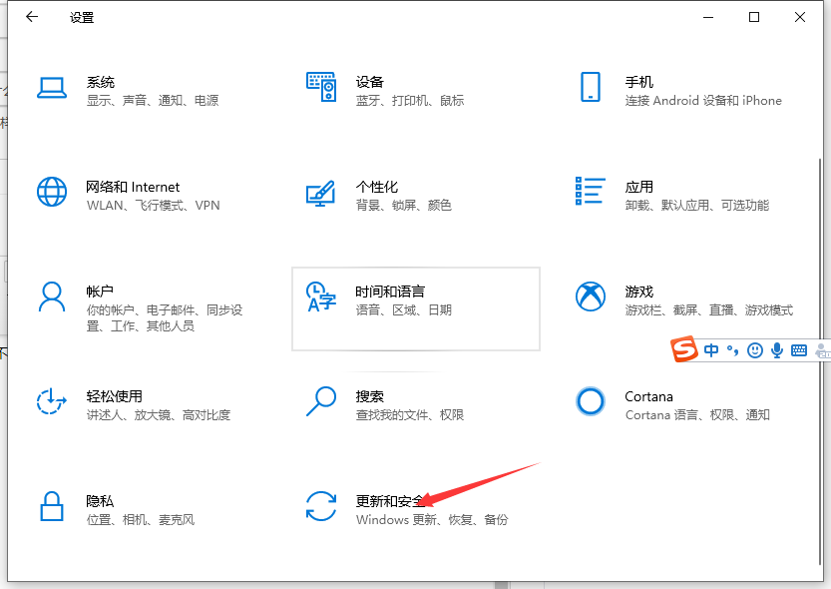Open the Accounts person icon
831x589 pixels.
(x=52, y=296)
